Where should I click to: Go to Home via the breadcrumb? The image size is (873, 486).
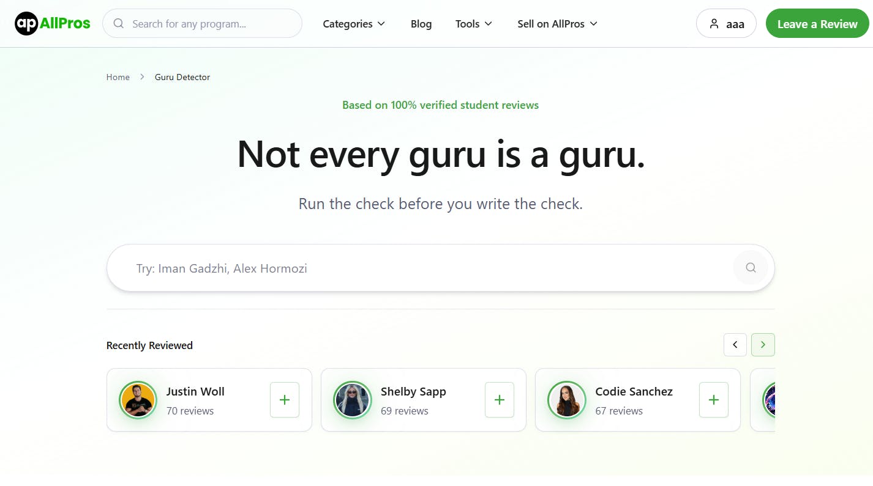(x=118, y=77)
